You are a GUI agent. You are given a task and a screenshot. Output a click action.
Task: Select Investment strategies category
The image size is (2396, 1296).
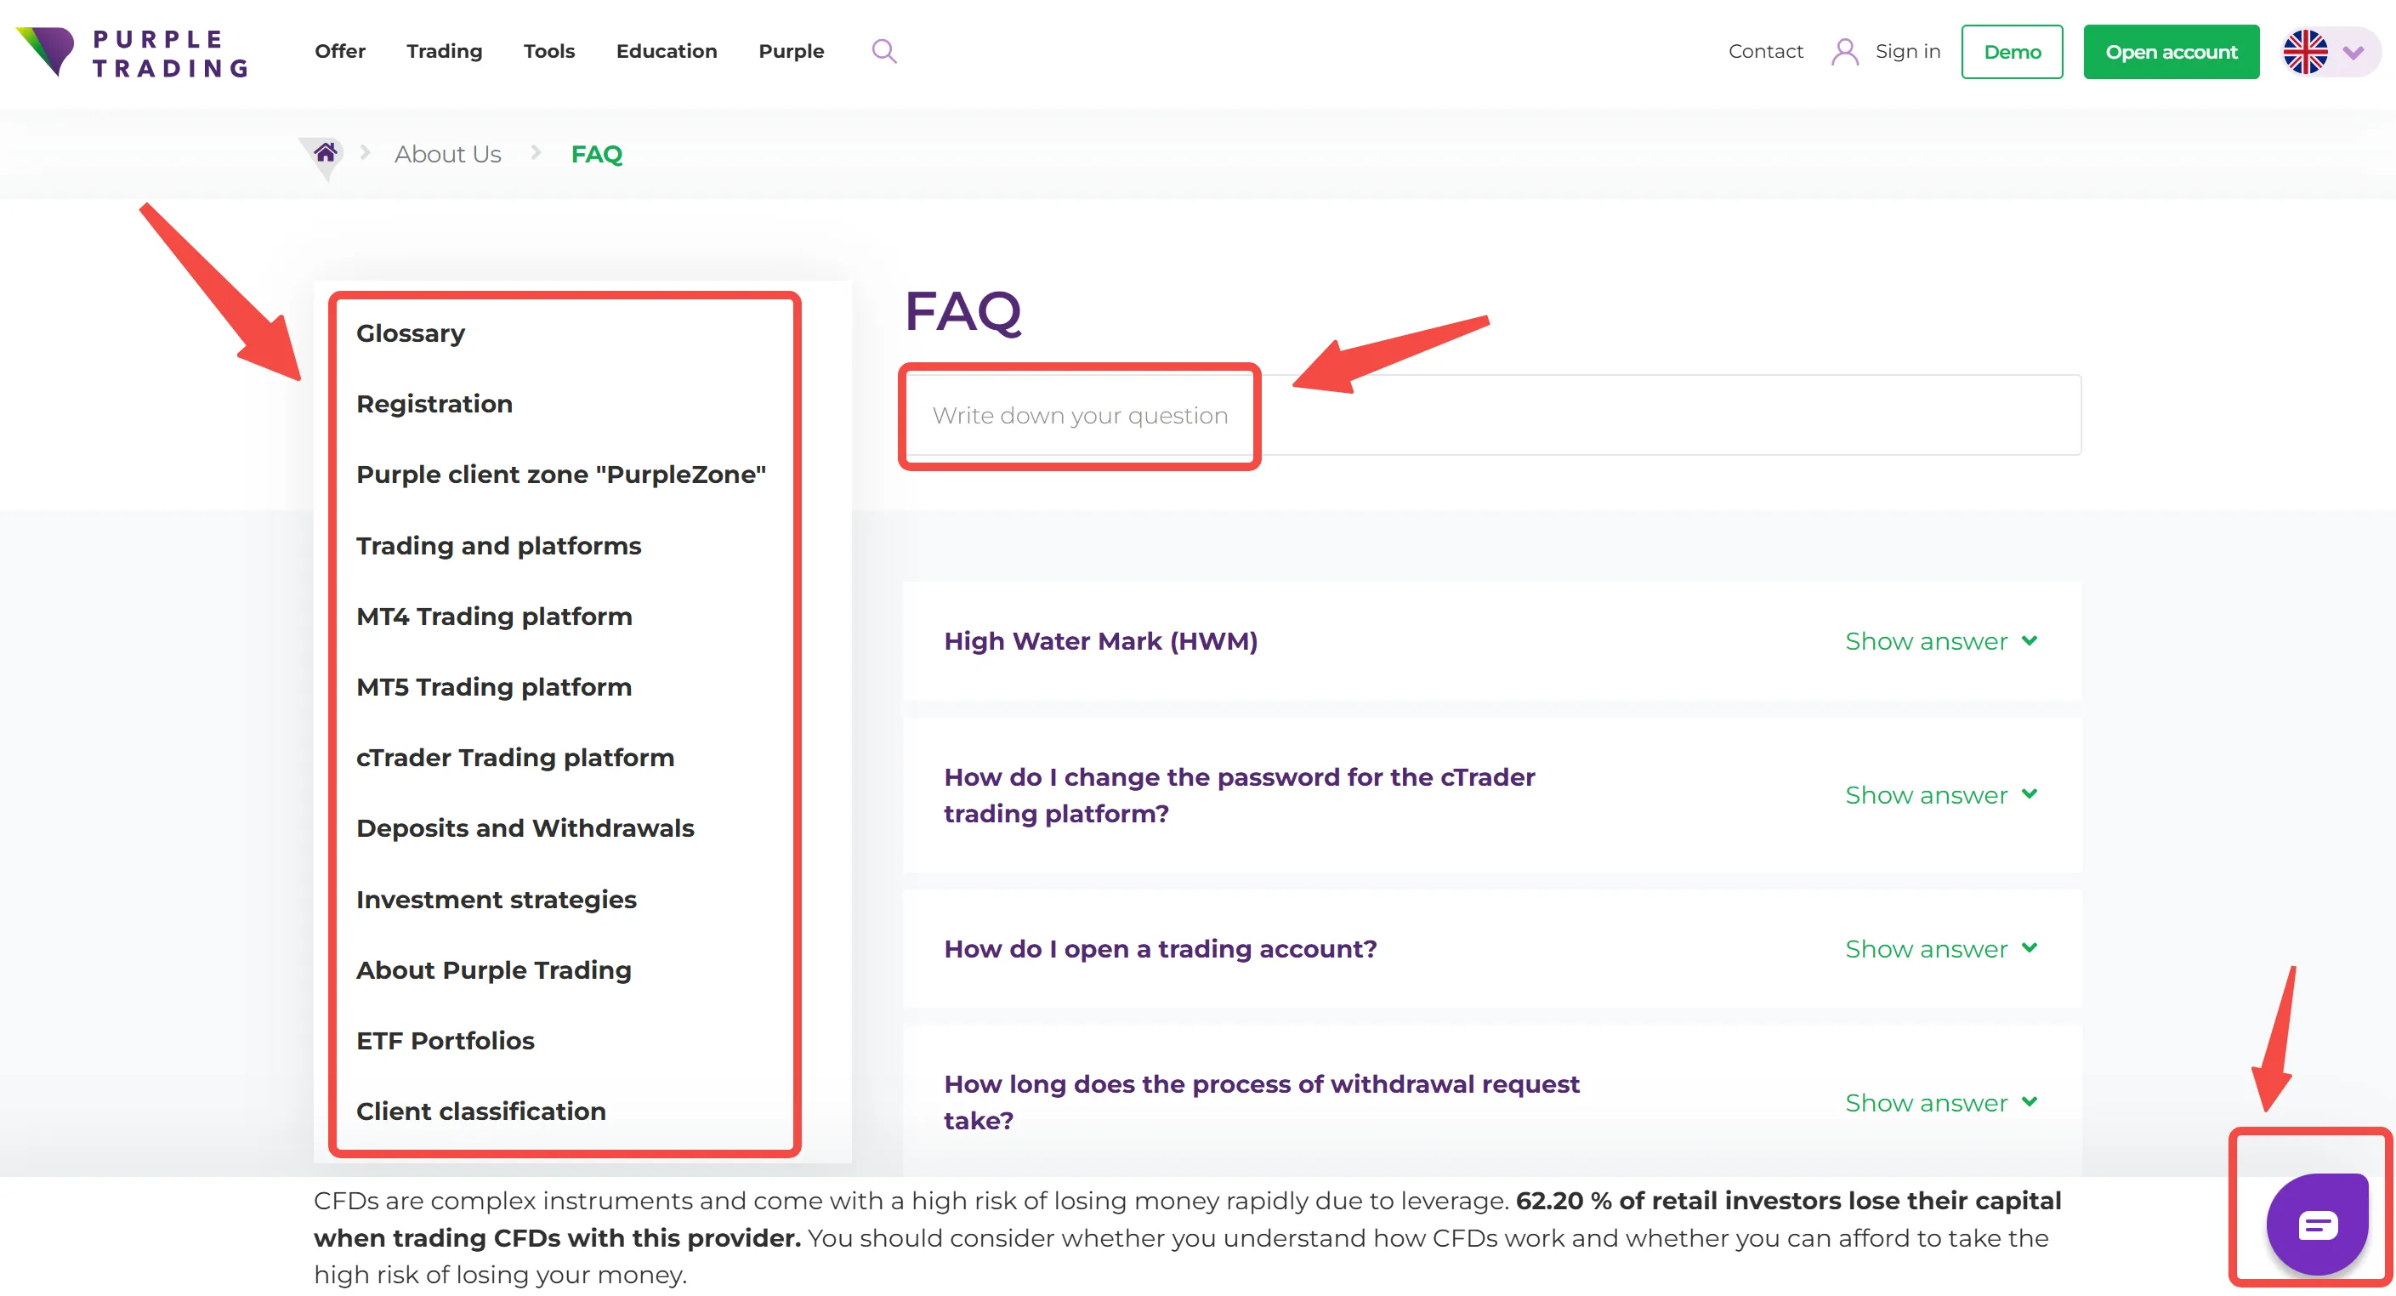497,900
